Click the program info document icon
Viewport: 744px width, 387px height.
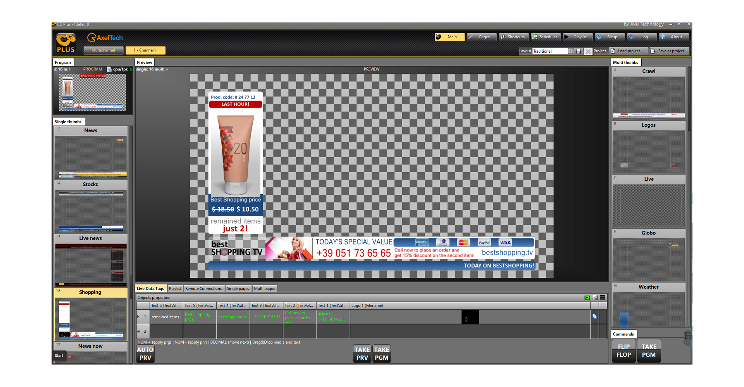click(x=109, y=69)
